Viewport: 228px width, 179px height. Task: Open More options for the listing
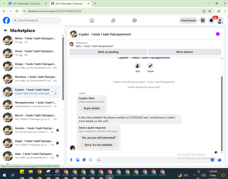185,52
